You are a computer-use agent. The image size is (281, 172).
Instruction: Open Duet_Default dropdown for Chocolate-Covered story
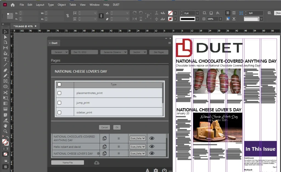(x=137, y=139)
